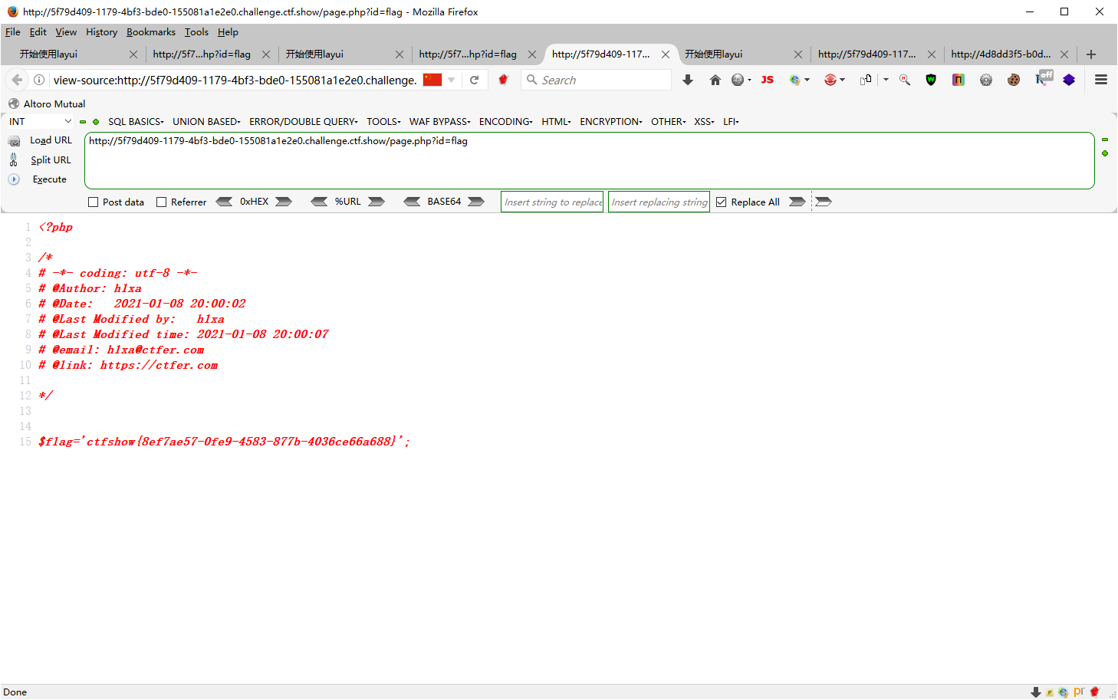Expand SQL BASICS menu
The height and width of the screenshot is (700, 1118).
pos(136,122)
